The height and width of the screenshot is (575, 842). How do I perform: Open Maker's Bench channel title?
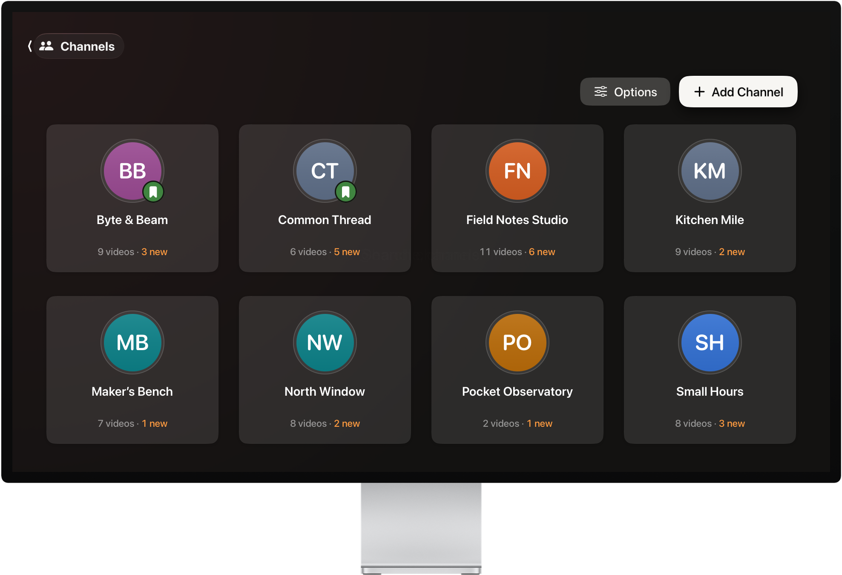132,391
